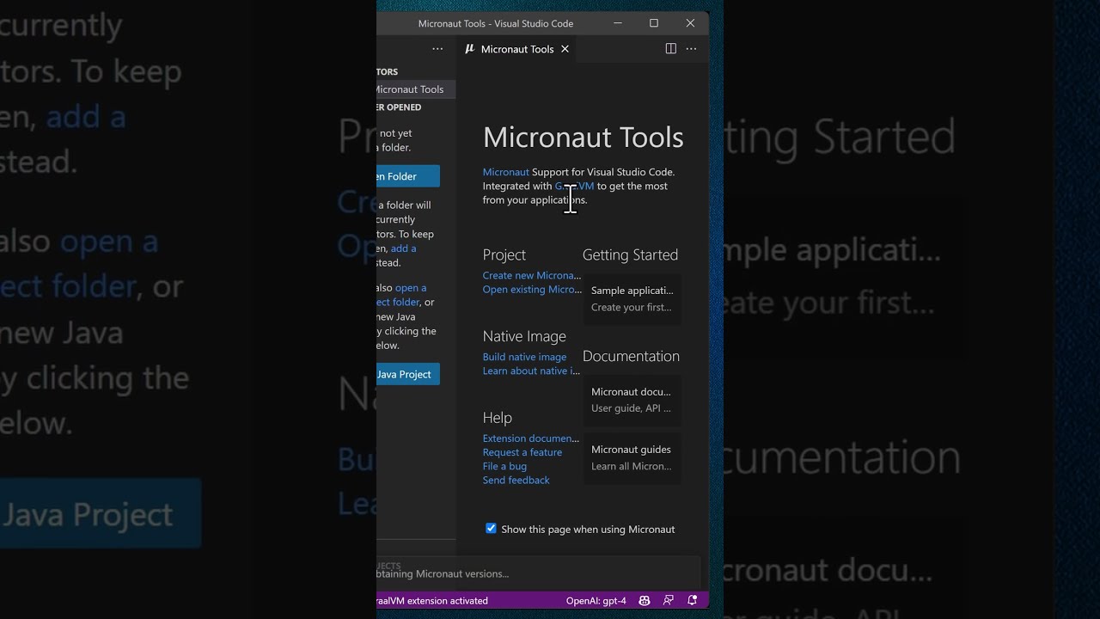The height and width of the screenshot is (619, 1100).
Task: Select Micronaut Tools in open editors list
Action: pos(416,89)
